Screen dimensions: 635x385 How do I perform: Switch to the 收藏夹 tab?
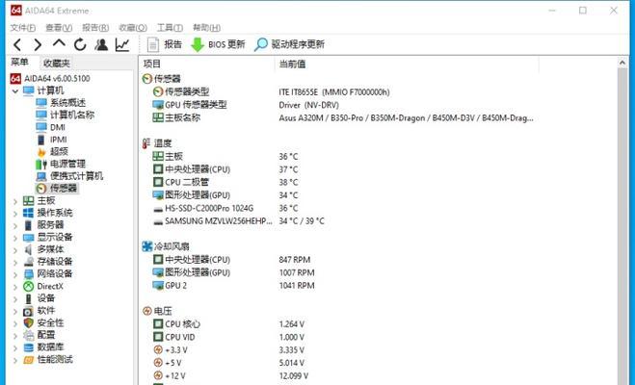pos(56,64)
